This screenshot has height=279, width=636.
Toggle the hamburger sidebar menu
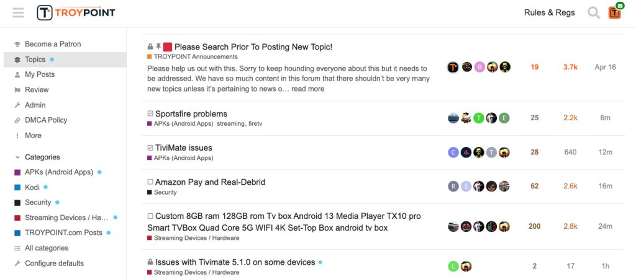pos(18,12)
